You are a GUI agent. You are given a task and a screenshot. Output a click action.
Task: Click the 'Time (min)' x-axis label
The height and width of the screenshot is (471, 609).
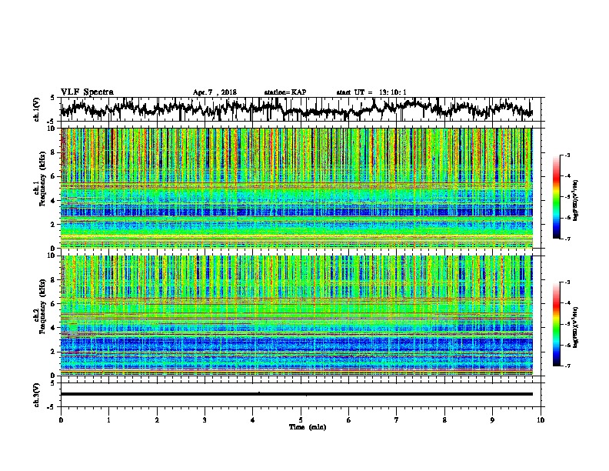click(308, 427)
